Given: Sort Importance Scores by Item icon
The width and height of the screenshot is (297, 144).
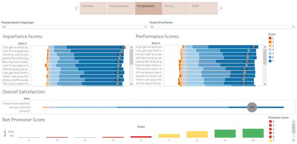Looking at the screenshot, I should tap(26, 43).
